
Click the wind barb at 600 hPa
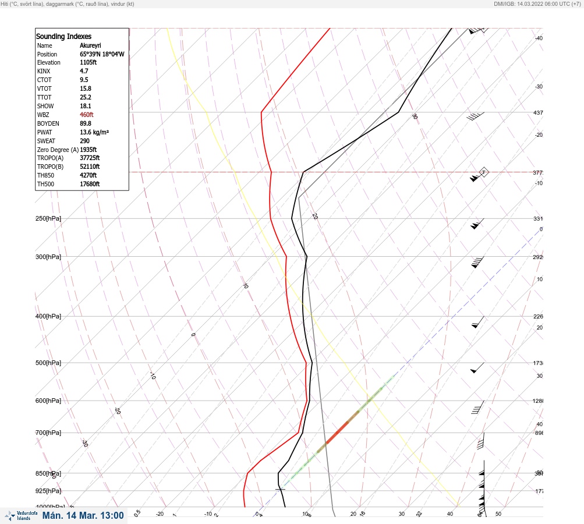coord(478,408)
